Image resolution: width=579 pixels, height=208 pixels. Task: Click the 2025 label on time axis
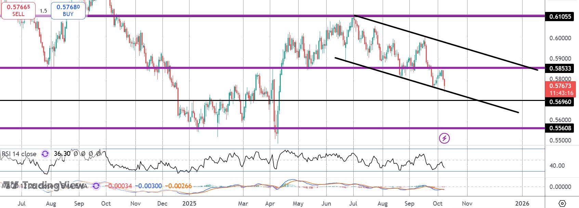[189, 204]
